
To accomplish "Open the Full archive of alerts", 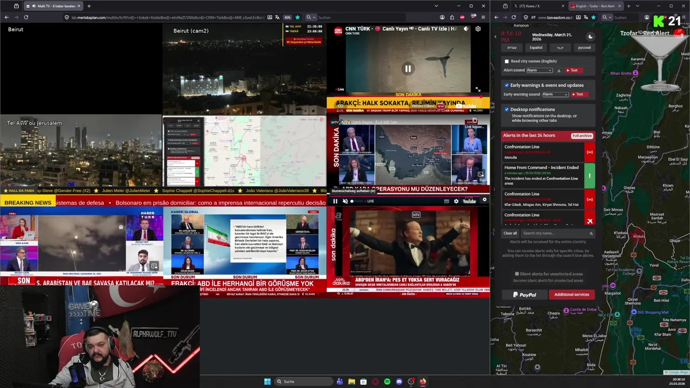I will 582,136.
